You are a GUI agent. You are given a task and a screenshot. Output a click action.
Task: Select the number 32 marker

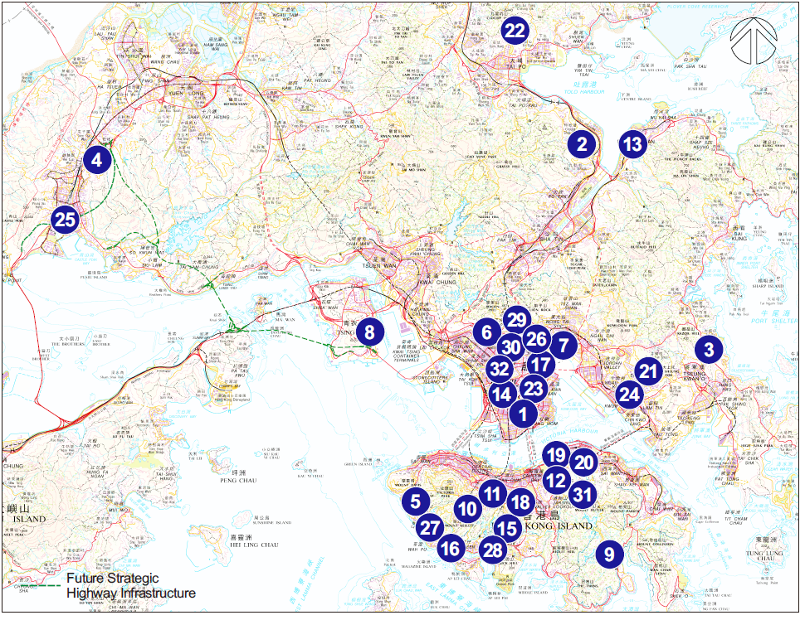click(x=500, y=369)
